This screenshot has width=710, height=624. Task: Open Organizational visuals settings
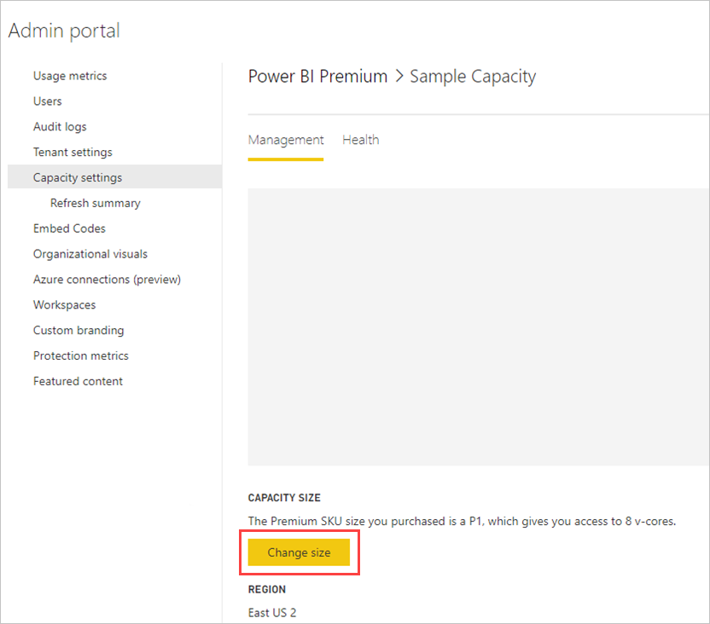coord(90,254)
